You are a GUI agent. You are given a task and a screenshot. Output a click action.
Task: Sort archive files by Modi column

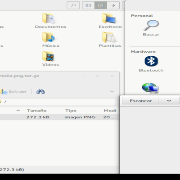[110, 111]
